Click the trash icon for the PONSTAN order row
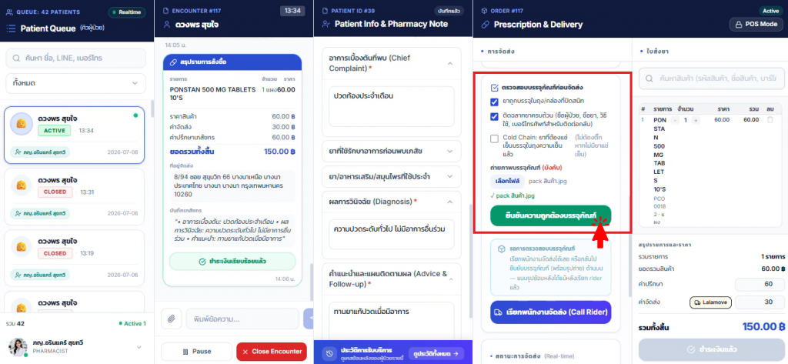The image size is (788, 364). pyautogui.click(x=770, y=120)
